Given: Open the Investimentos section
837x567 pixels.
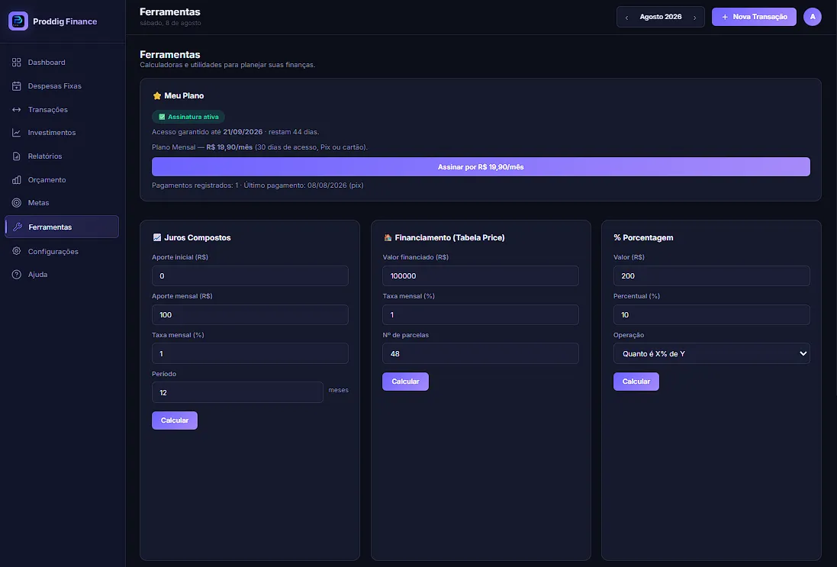Looking at the screenshot, I should point(62,133).
